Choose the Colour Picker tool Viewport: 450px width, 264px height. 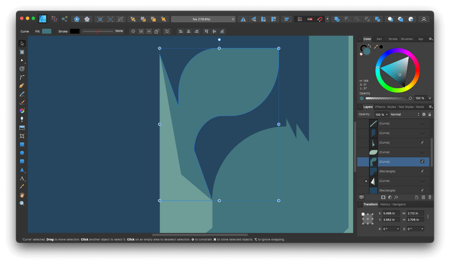click(x=22, y=187)
